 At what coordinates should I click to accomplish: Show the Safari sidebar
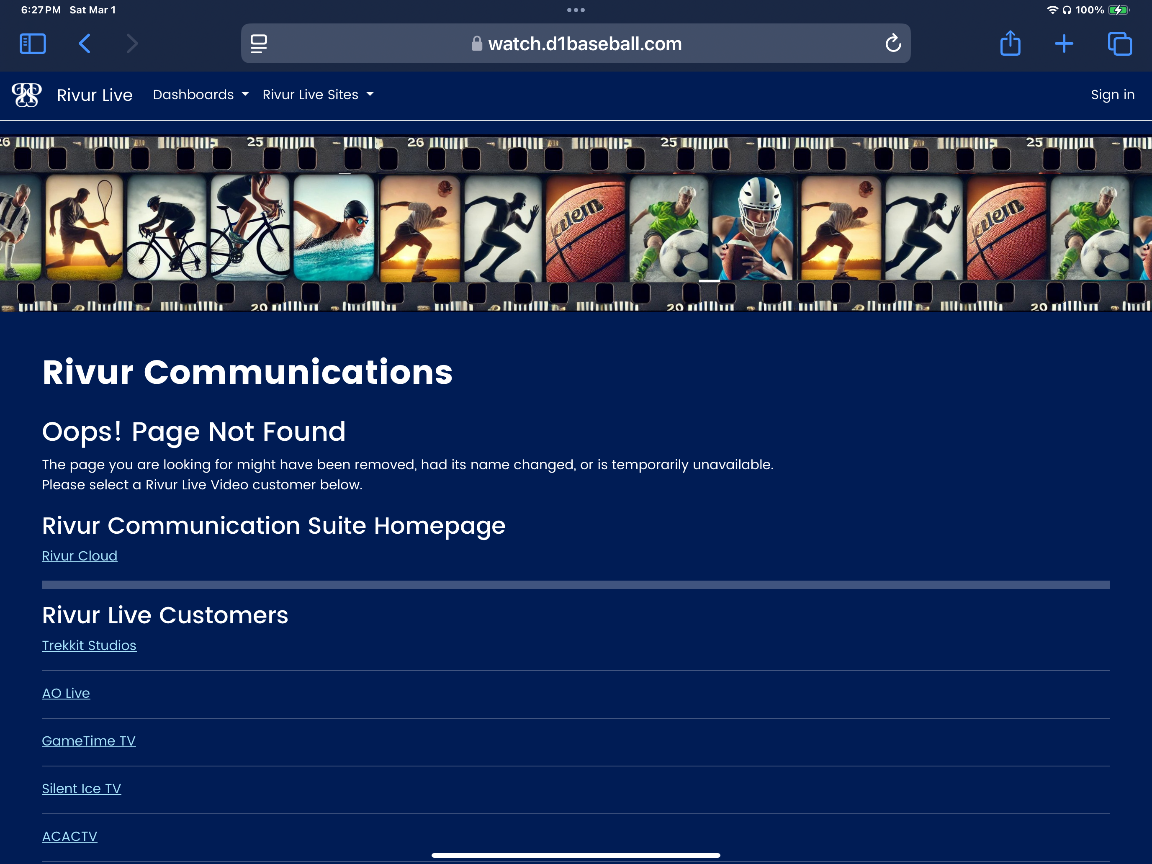pyautogui.click(x=33, y=43)
